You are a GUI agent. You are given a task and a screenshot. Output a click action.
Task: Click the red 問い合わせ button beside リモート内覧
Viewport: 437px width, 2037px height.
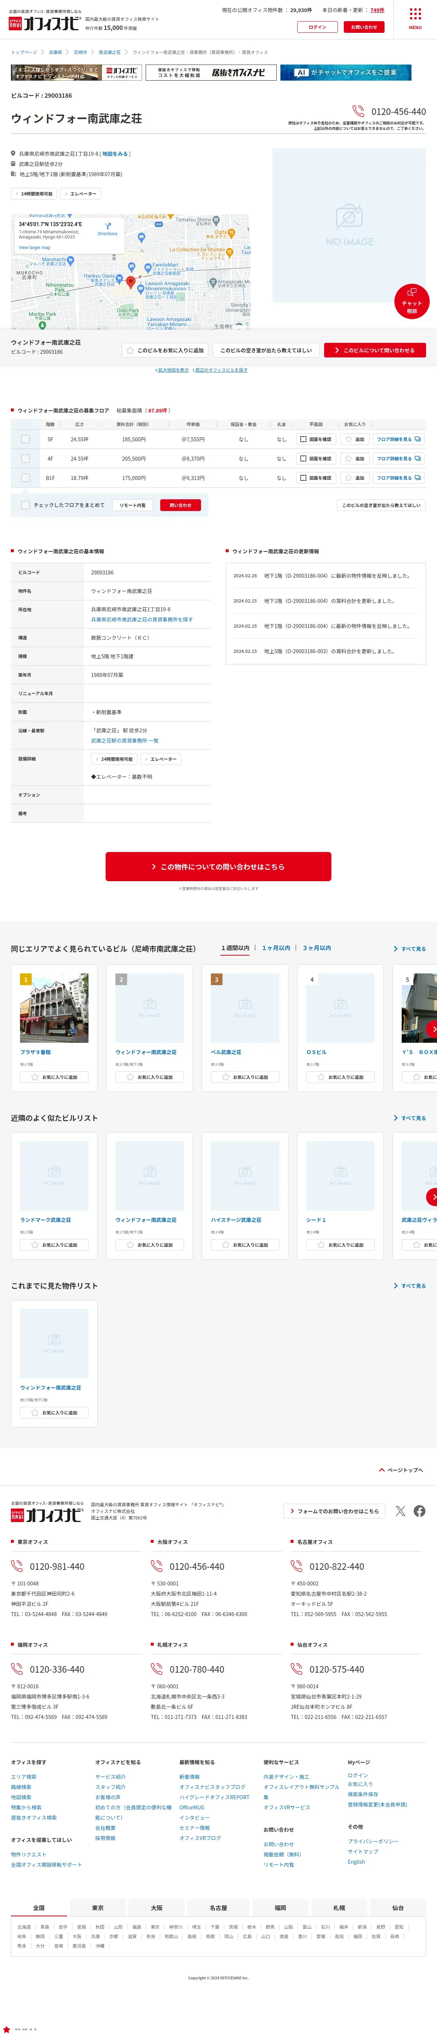[x=180, y=505]
